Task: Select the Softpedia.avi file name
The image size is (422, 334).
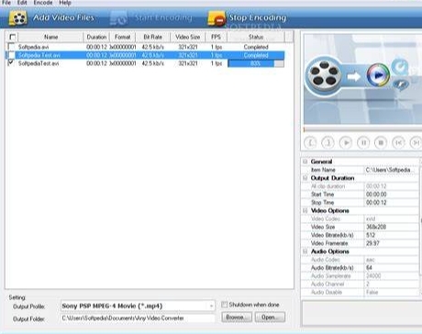Action: pyautogui.click(x=33, y=47)
